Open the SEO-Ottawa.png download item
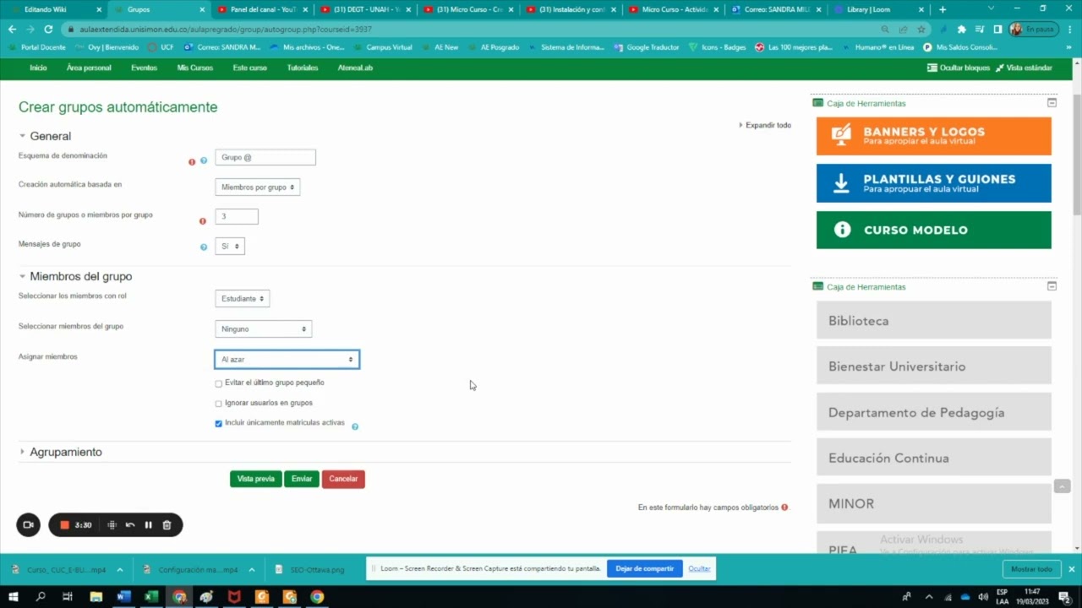 [317, 569]
